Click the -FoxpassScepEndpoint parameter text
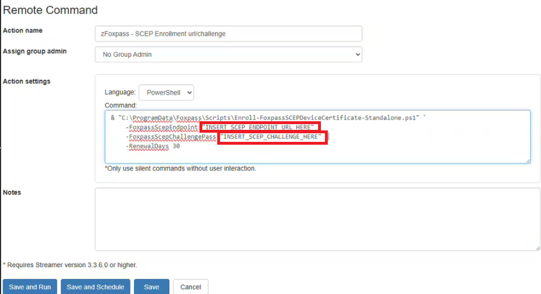The width and height of the screenshot is (541, 294). [162, 127]
